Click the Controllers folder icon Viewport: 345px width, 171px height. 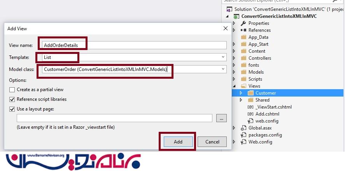pyautogui.click(x=243, y=58)
